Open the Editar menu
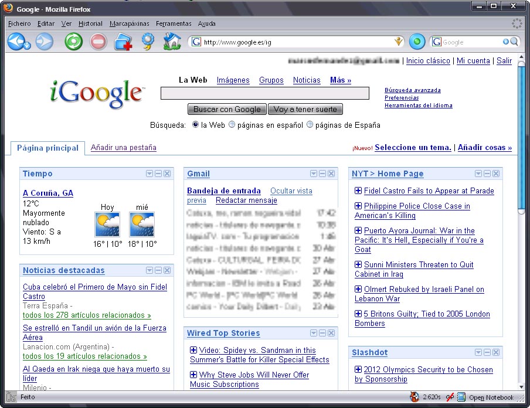This screenshot has width=530, height=408. pos(46,23)
